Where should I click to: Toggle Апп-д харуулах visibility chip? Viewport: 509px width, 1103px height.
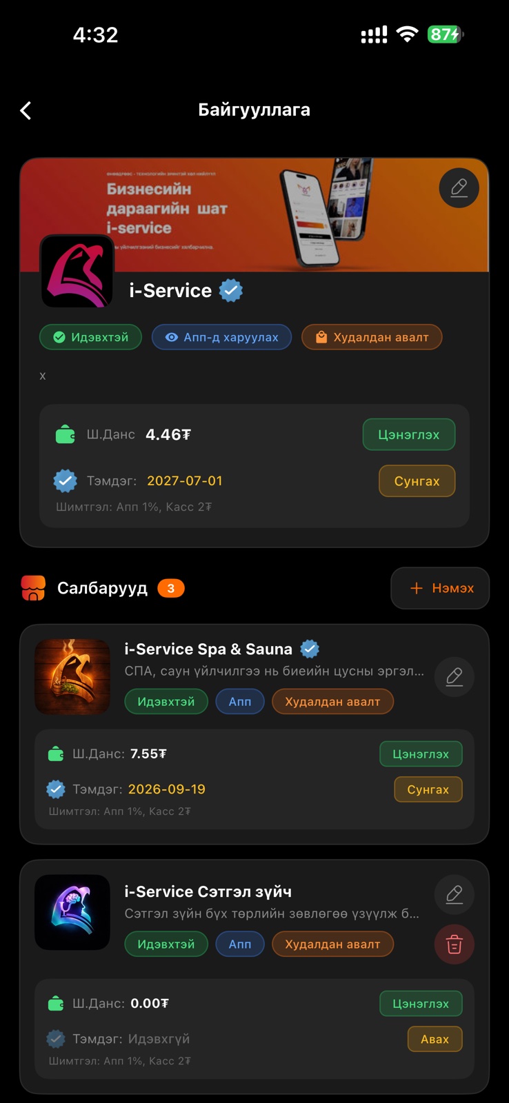pos(221,337)
